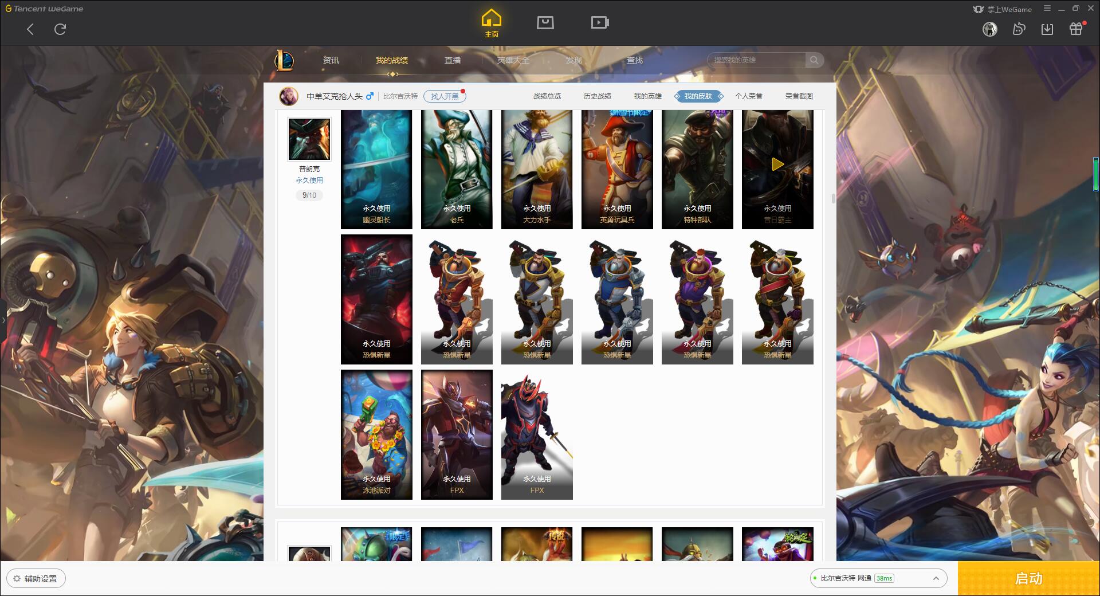Open the 我的战绩 tab
1100x596 pixels.
tap(392, 60)
